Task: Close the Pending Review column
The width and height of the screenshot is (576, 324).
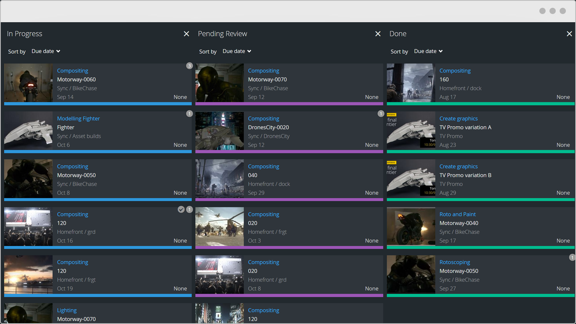Action: (x=378, y=34)
